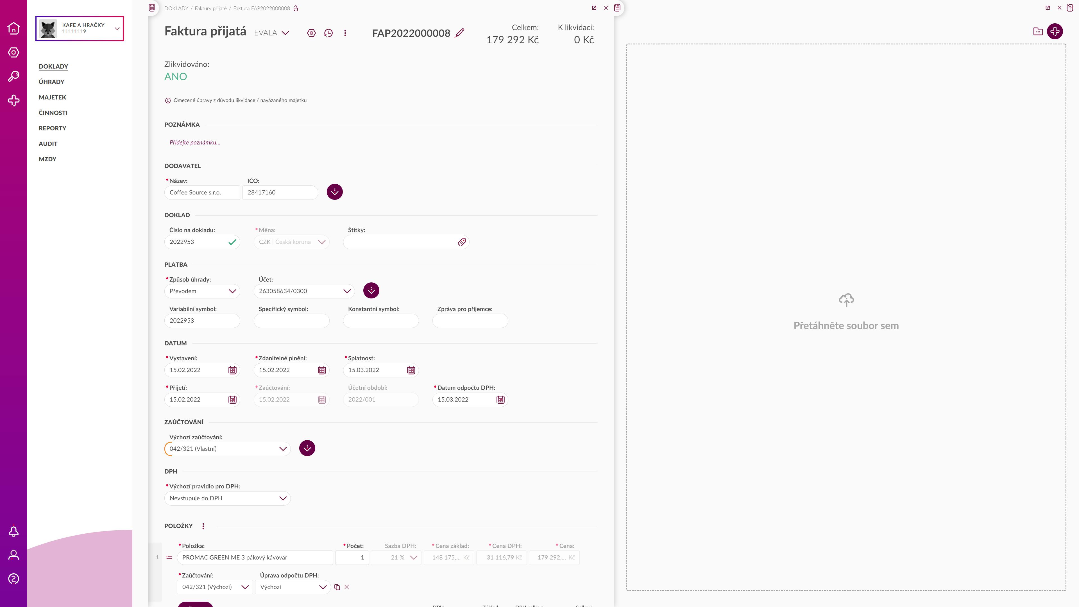The height and width of the screenshot is (607, 1079).
Task: Select ČINNOSTI in the left menu
Action: tap(53, 113)
